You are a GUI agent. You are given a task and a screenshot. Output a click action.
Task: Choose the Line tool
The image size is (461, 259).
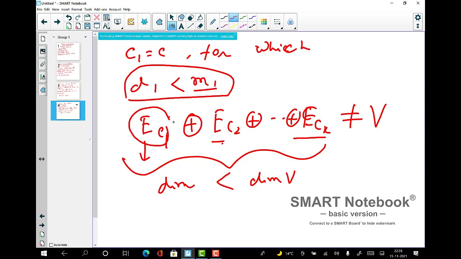191,26
